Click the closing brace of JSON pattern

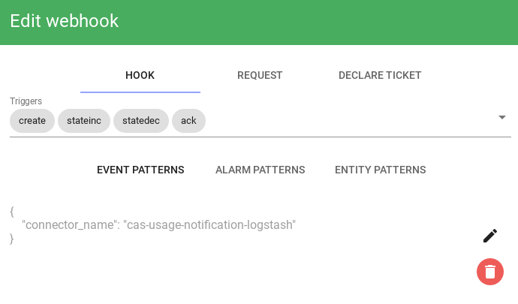tap(12, 239)
